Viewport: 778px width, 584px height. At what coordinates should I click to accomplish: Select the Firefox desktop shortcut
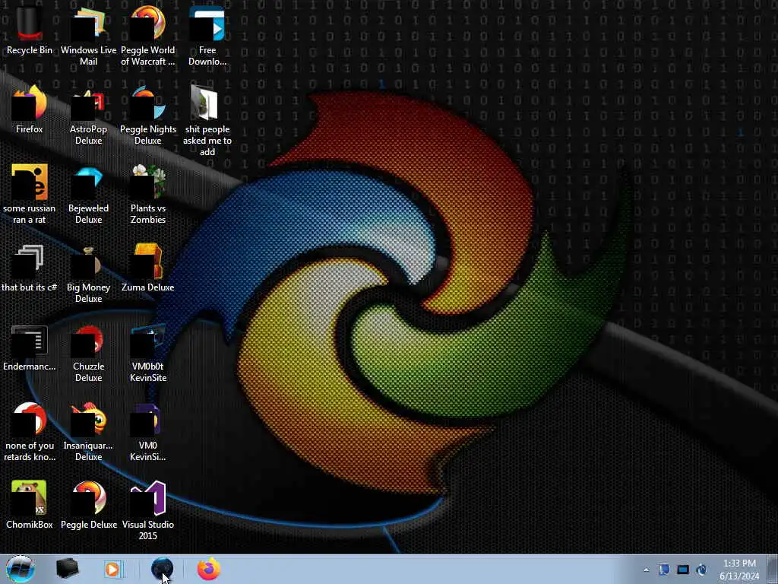click(x=30, y=110)
